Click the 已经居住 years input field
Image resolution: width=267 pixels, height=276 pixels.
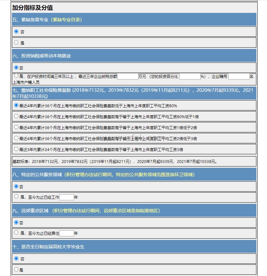tap(67, 233)
